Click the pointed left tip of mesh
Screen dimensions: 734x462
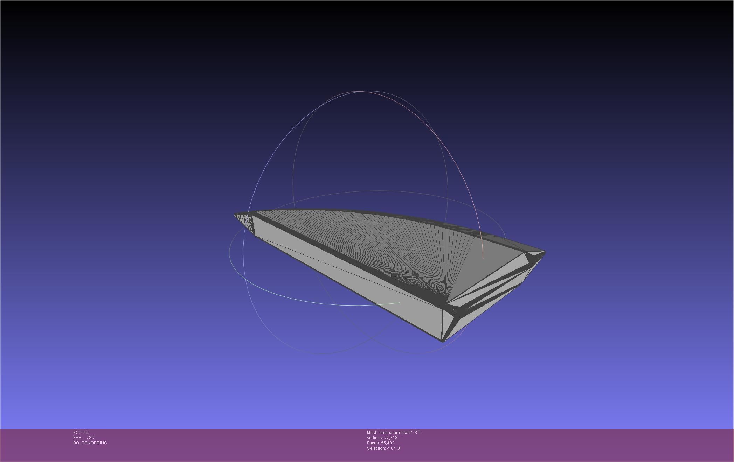click(x=236, y=216)
